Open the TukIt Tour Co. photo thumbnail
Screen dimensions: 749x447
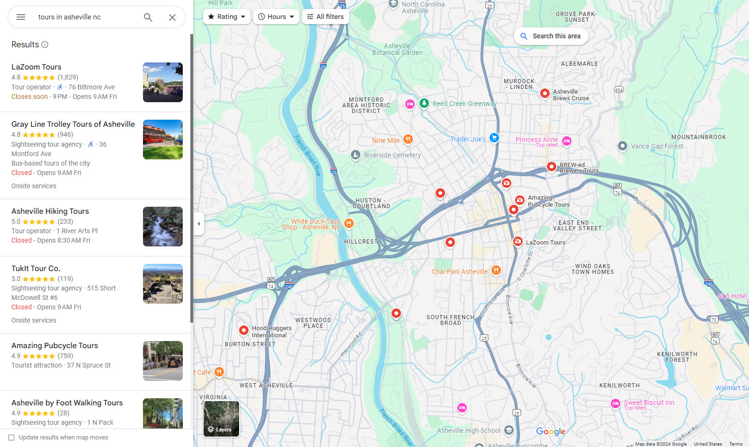pyautogui.click(x=163, y=284)
